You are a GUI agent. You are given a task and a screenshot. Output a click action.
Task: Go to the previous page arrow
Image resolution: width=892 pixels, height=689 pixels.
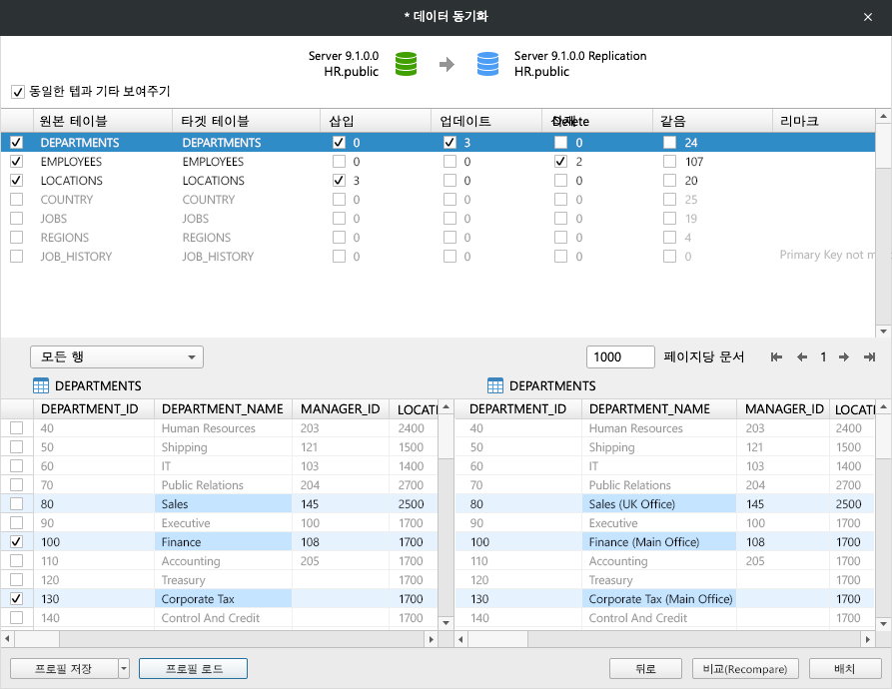point(801,357)
